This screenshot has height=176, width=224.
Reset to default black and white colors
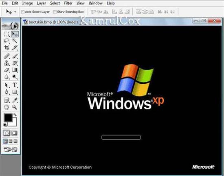click(x=5, y=125)
